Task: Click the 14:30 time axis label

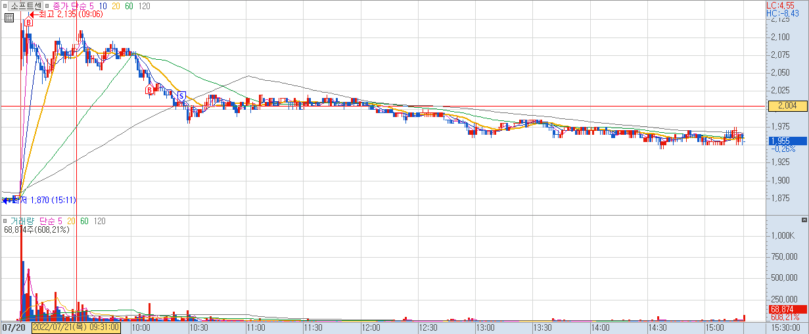Action: tap(657, 327)
